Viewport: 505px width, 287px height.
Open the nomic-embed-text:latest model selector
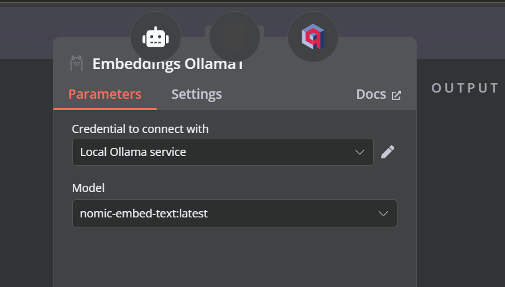[235, 213]
